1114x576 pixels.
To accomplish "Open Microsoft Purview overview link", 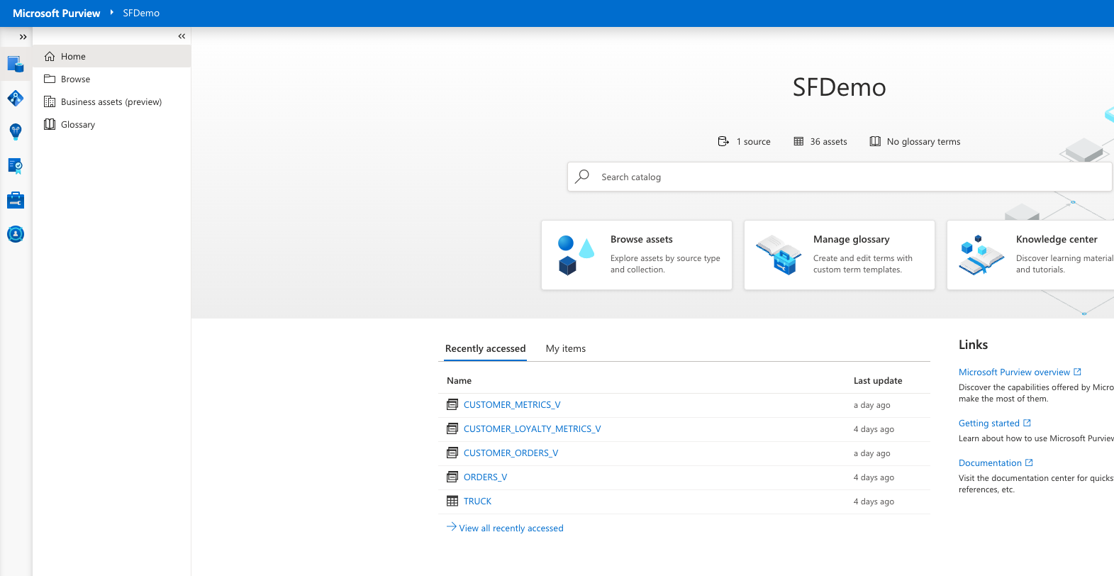I will pos(1013,372).
